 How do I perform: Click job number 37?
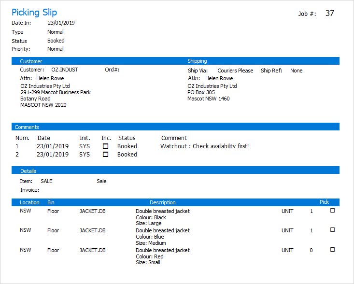coord(329,13)
